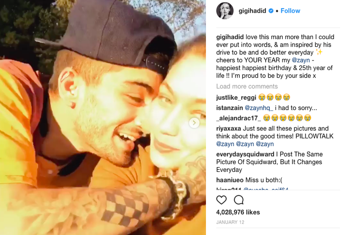
Task: Open gigihadid profile picture avatar
Action: 225,11
